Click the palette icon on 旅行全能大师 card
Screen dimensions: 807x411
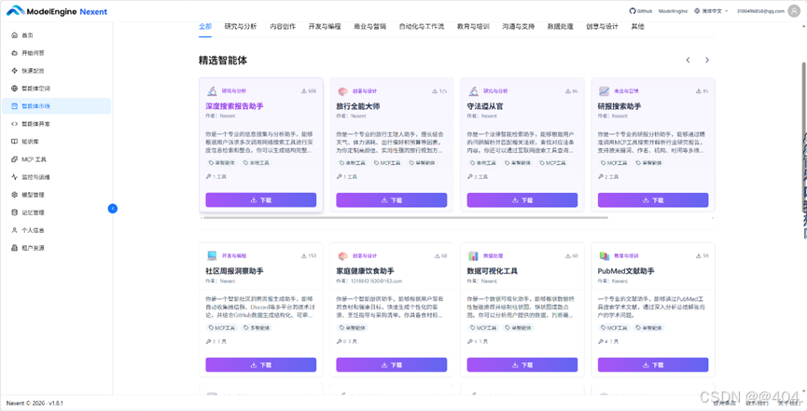click(342, 91)
